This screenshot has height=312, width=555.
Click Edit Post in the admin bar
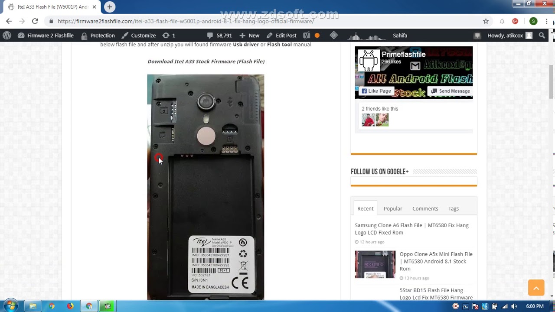(281, 36)
